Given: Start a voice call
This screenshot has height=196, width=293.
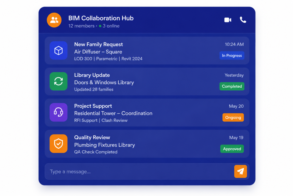Looking at the screenshot, I should tap(243, 20).
